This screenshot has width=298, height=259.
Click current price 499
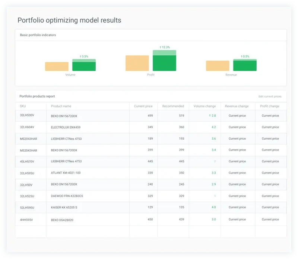point(150,116)
